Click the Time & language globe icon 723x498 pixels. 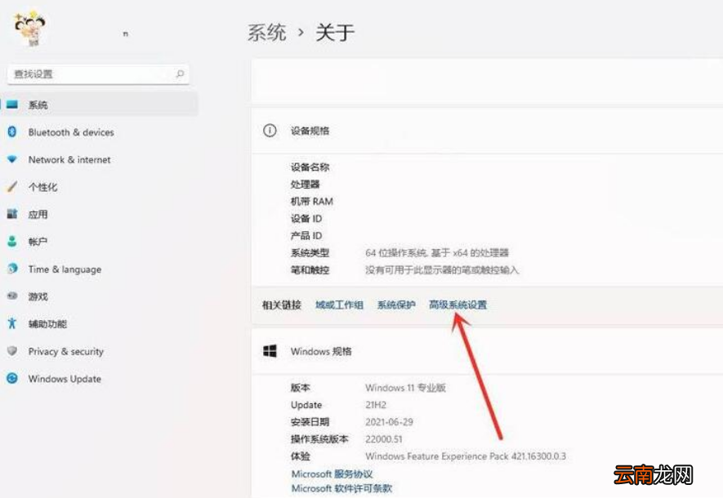[12, 269]
